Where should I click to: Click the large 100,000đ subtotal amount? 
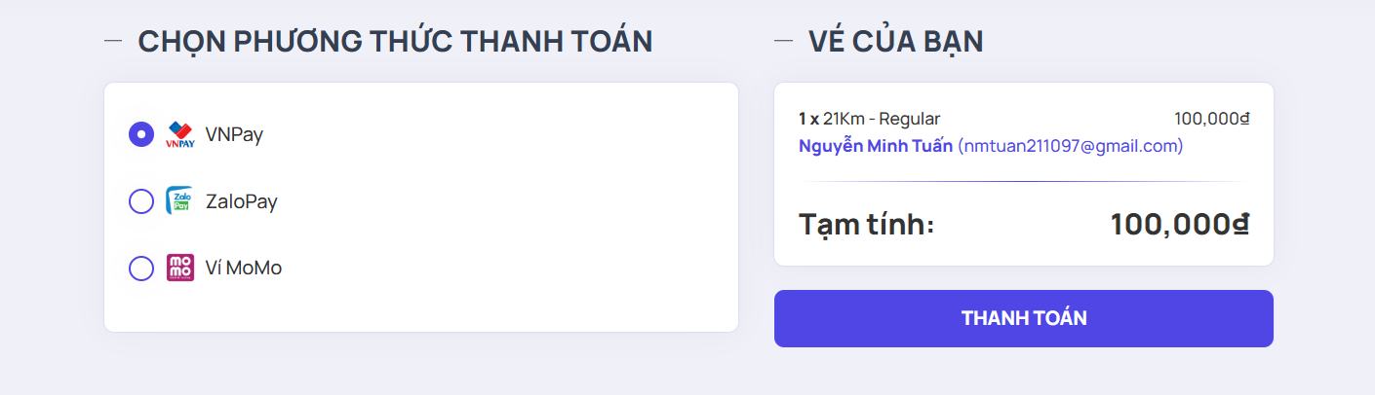pyautogui.click(x=1179, y=224)
